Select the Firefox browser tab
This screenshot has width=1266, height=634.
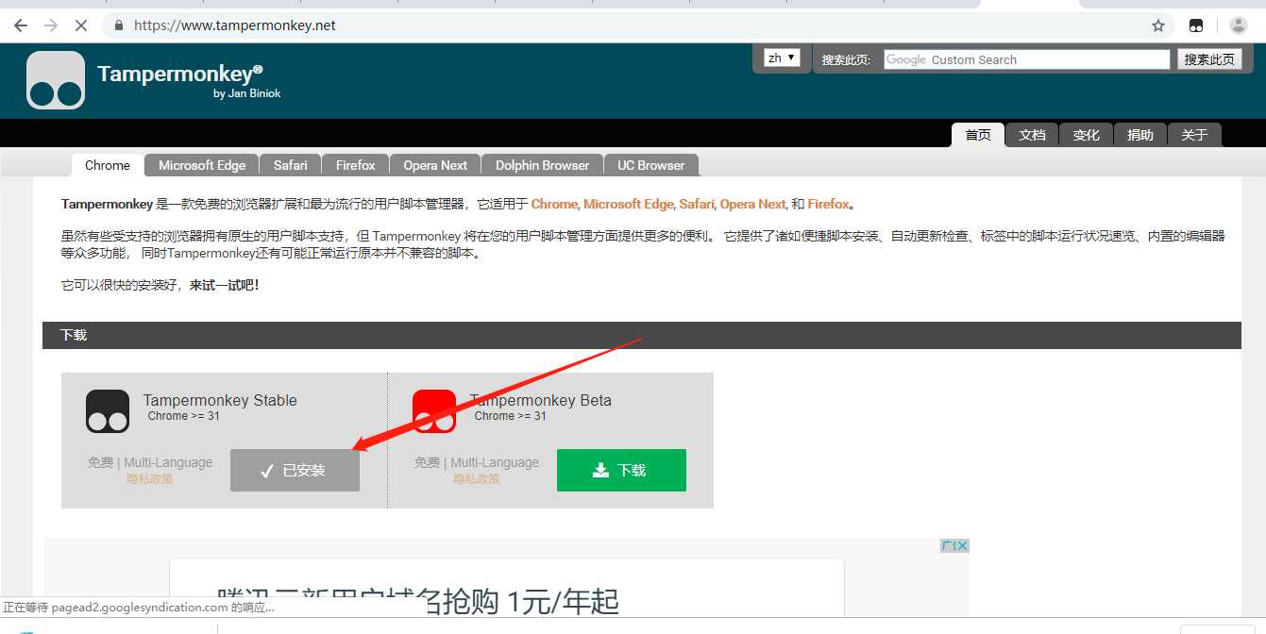(x=356, y=165)
